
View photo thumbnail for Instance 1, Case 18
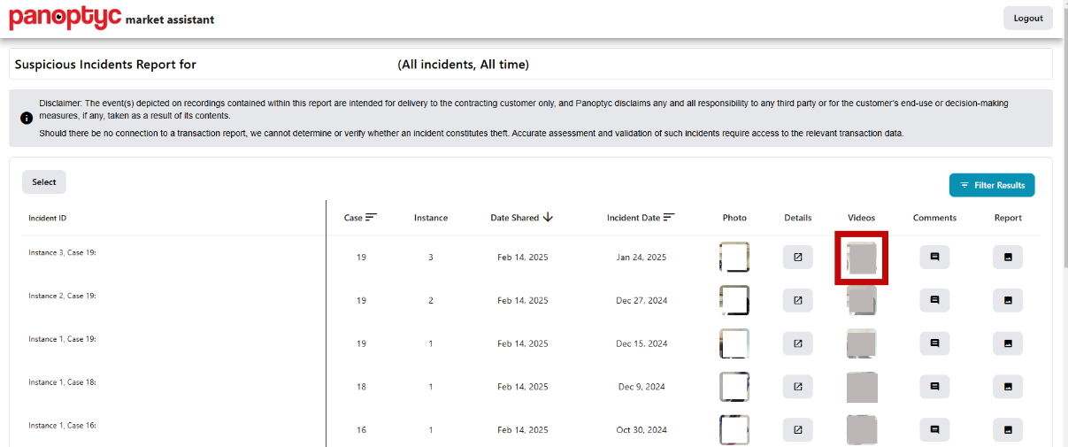point(734,387)
